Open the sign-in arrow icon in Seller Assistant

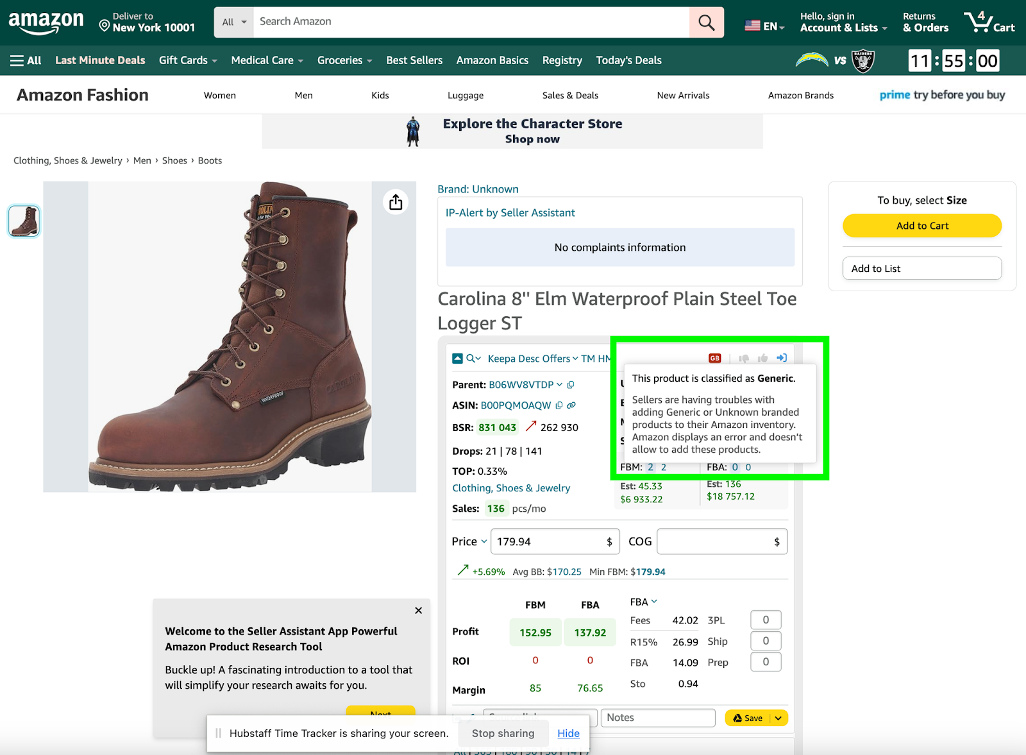[782, 357]
